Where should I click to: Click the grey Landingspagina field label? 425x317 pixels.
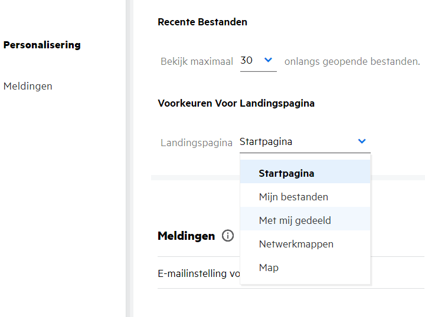[196, 143]
